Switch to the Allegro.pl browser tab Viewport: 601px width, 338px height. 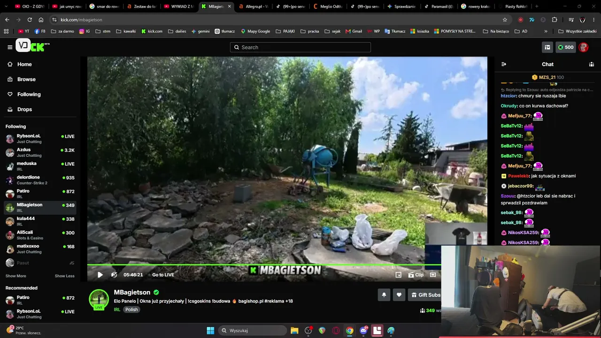(x=253, y=7)
